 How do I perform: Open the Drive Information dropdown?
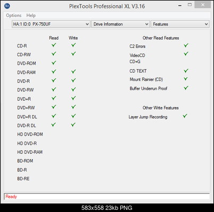(120, 24)
